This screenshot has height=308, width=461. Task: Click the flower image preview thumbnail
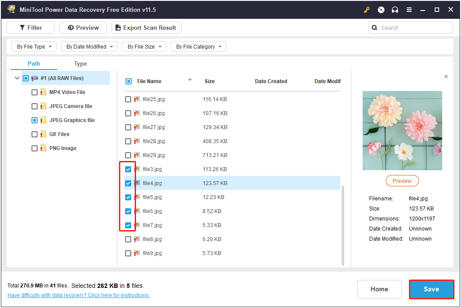click(402, 130)
